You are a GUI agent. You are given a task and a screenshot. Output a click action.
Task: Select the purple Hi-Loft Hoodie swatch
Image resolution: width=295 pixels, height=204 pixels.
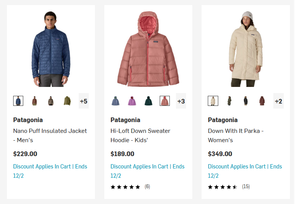(x=132, y=101)
